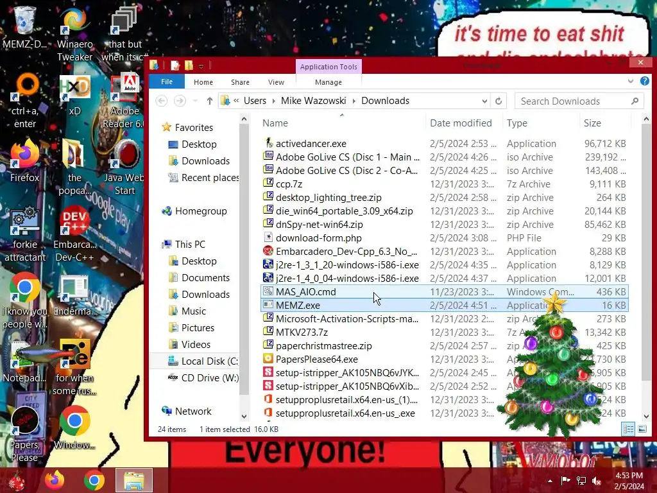This screenshot has width=657, height=493.
Task: Open the Home ribbon tab
Action: (x=203, y=82)
